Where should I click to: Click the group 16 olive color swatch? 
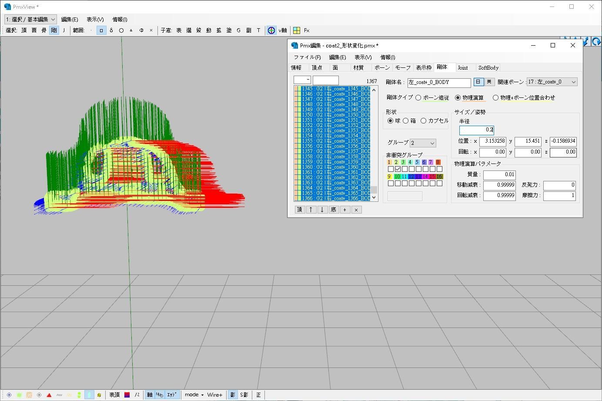tap(439, 177)
